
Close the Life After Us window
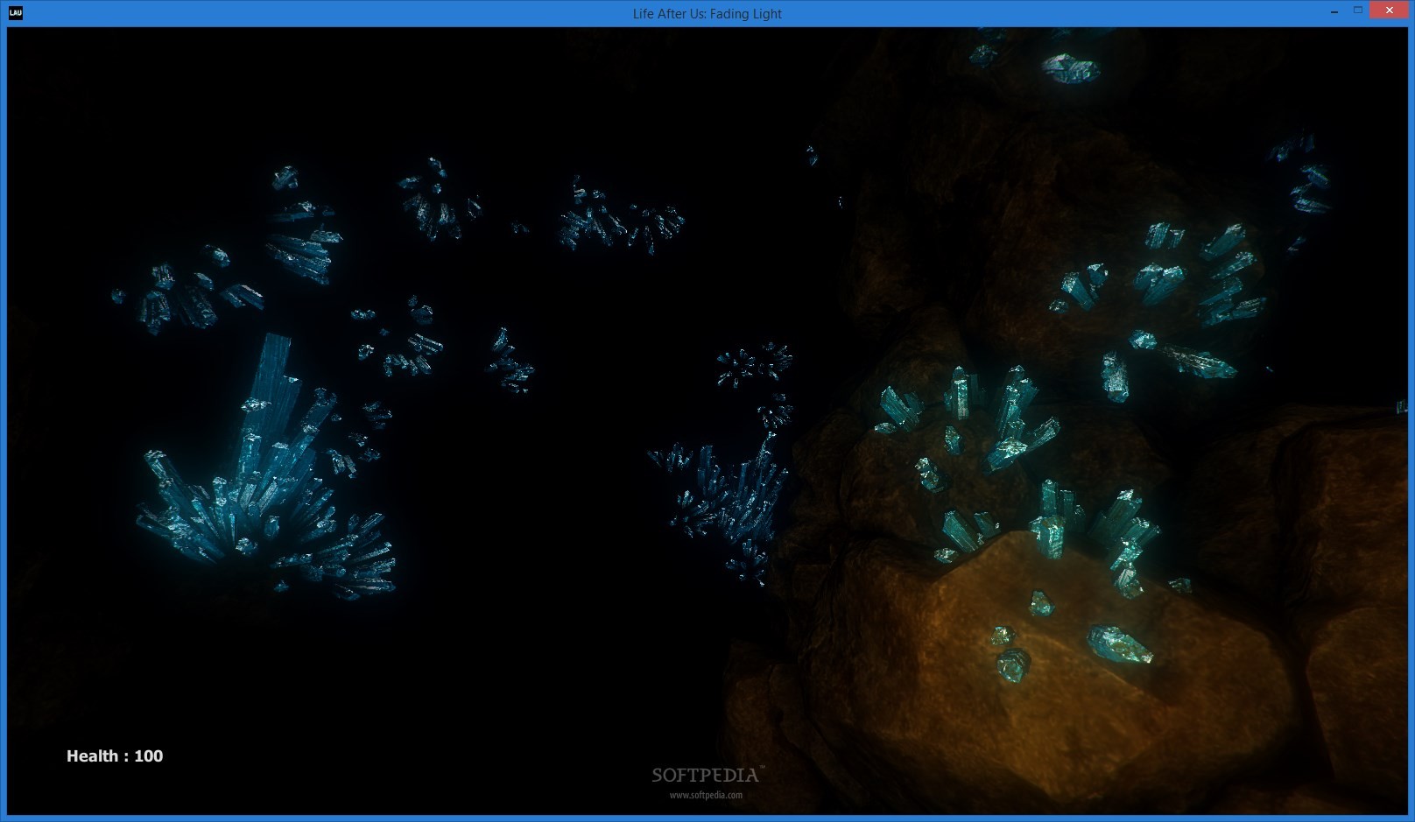1390,11
